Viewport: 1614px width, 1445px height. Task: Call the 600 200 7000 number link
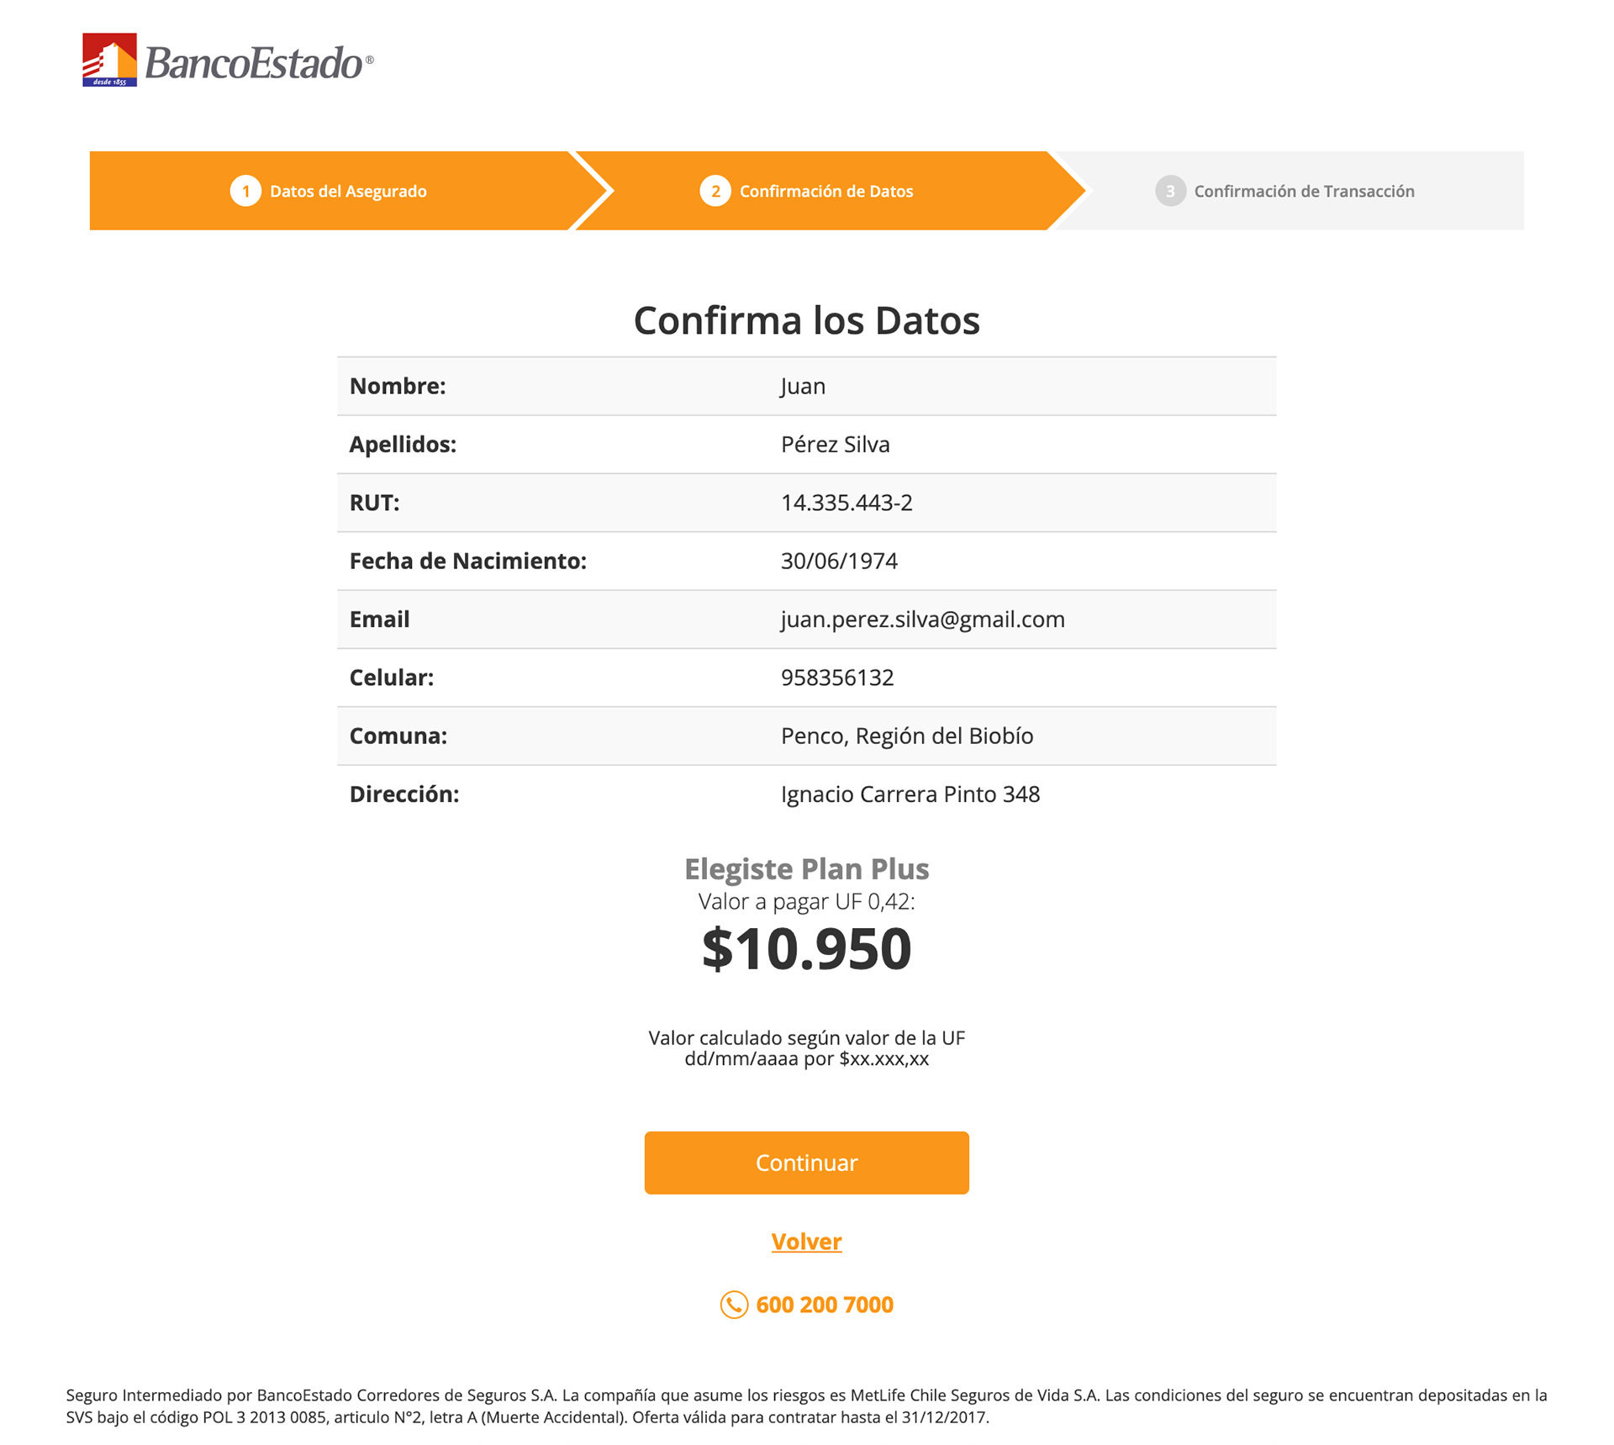point(824,1304)
